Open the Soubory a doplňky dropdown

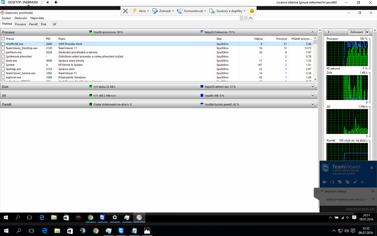pyautogui.click(x=228, y=11)
